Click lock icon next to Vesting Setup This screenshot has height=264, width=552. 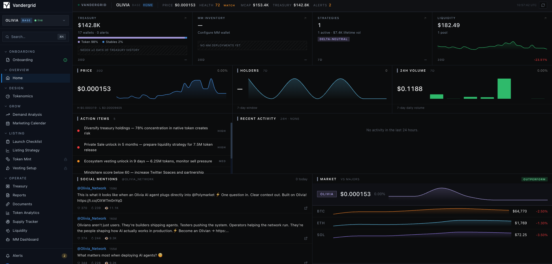tap(65, 168)
